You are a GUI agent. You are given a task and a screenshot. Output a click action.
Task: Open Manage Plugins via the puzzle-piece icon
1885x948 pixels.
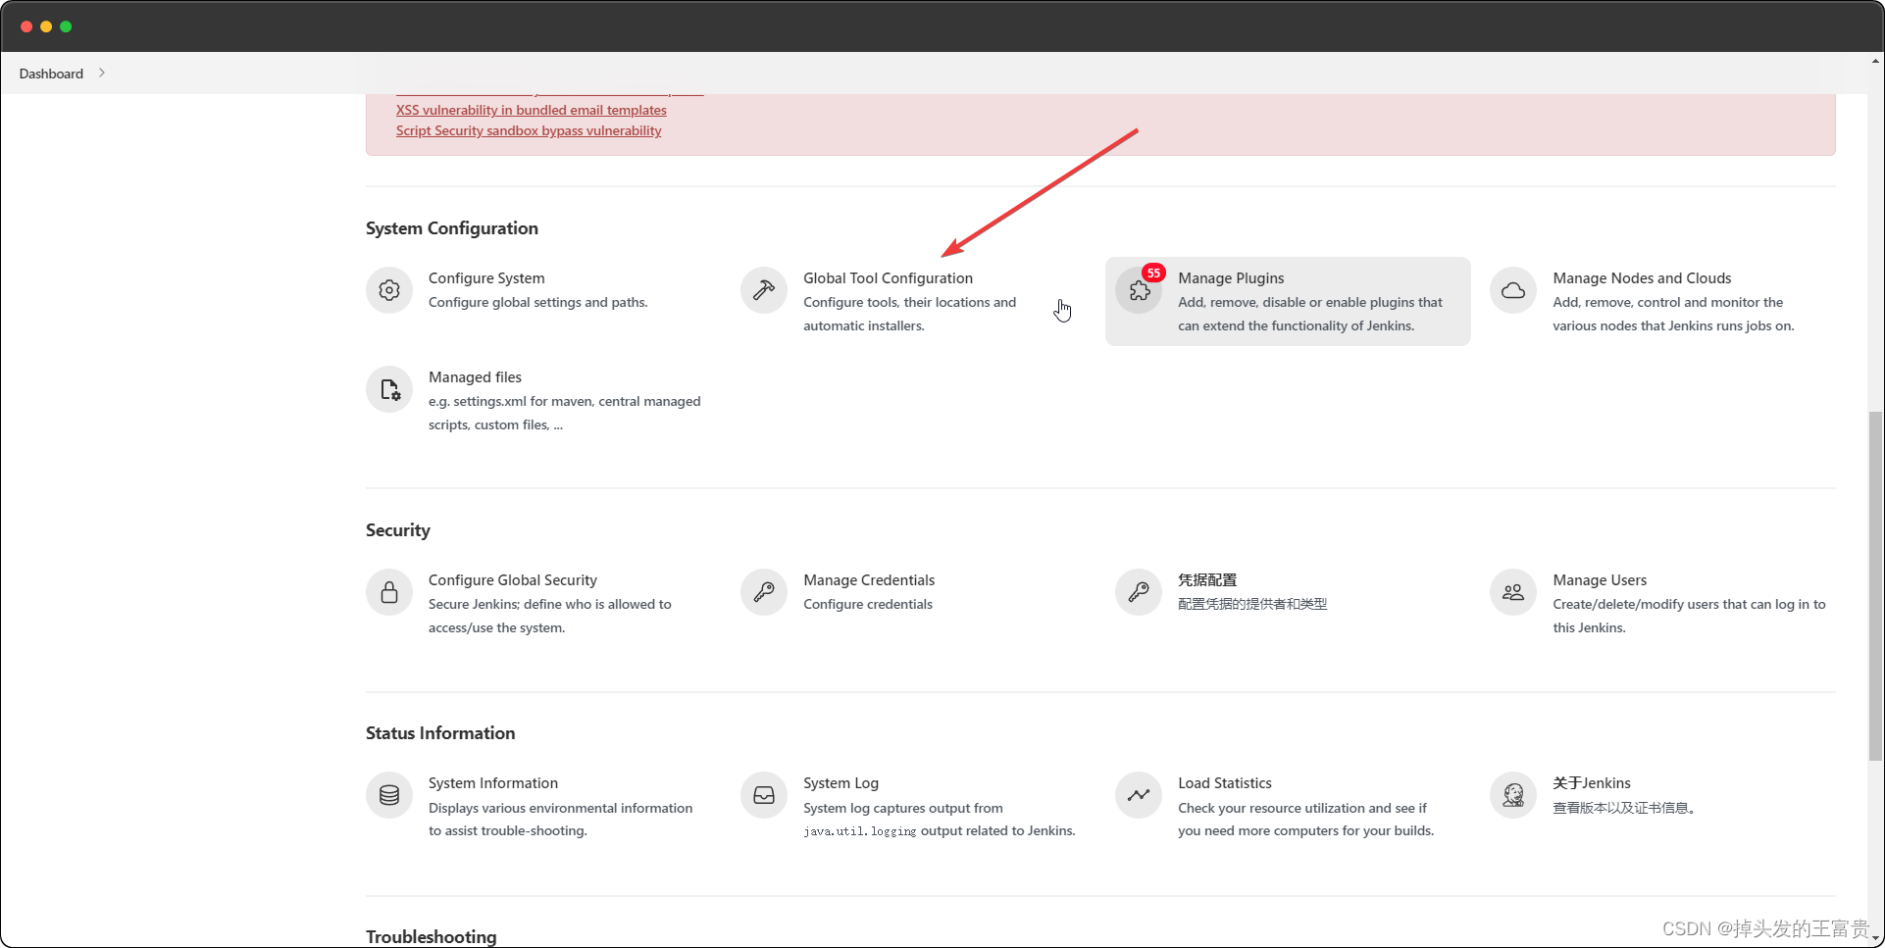coord(1141,292)
